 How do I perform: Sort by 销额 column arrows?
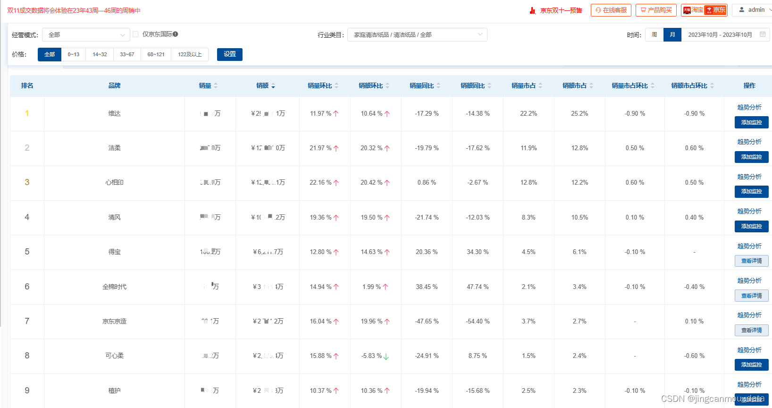273,85
